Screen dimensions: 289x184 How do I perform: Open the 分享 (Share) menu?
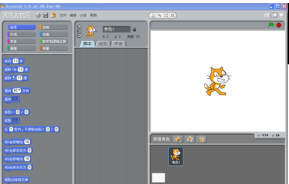tap(83, 15)
